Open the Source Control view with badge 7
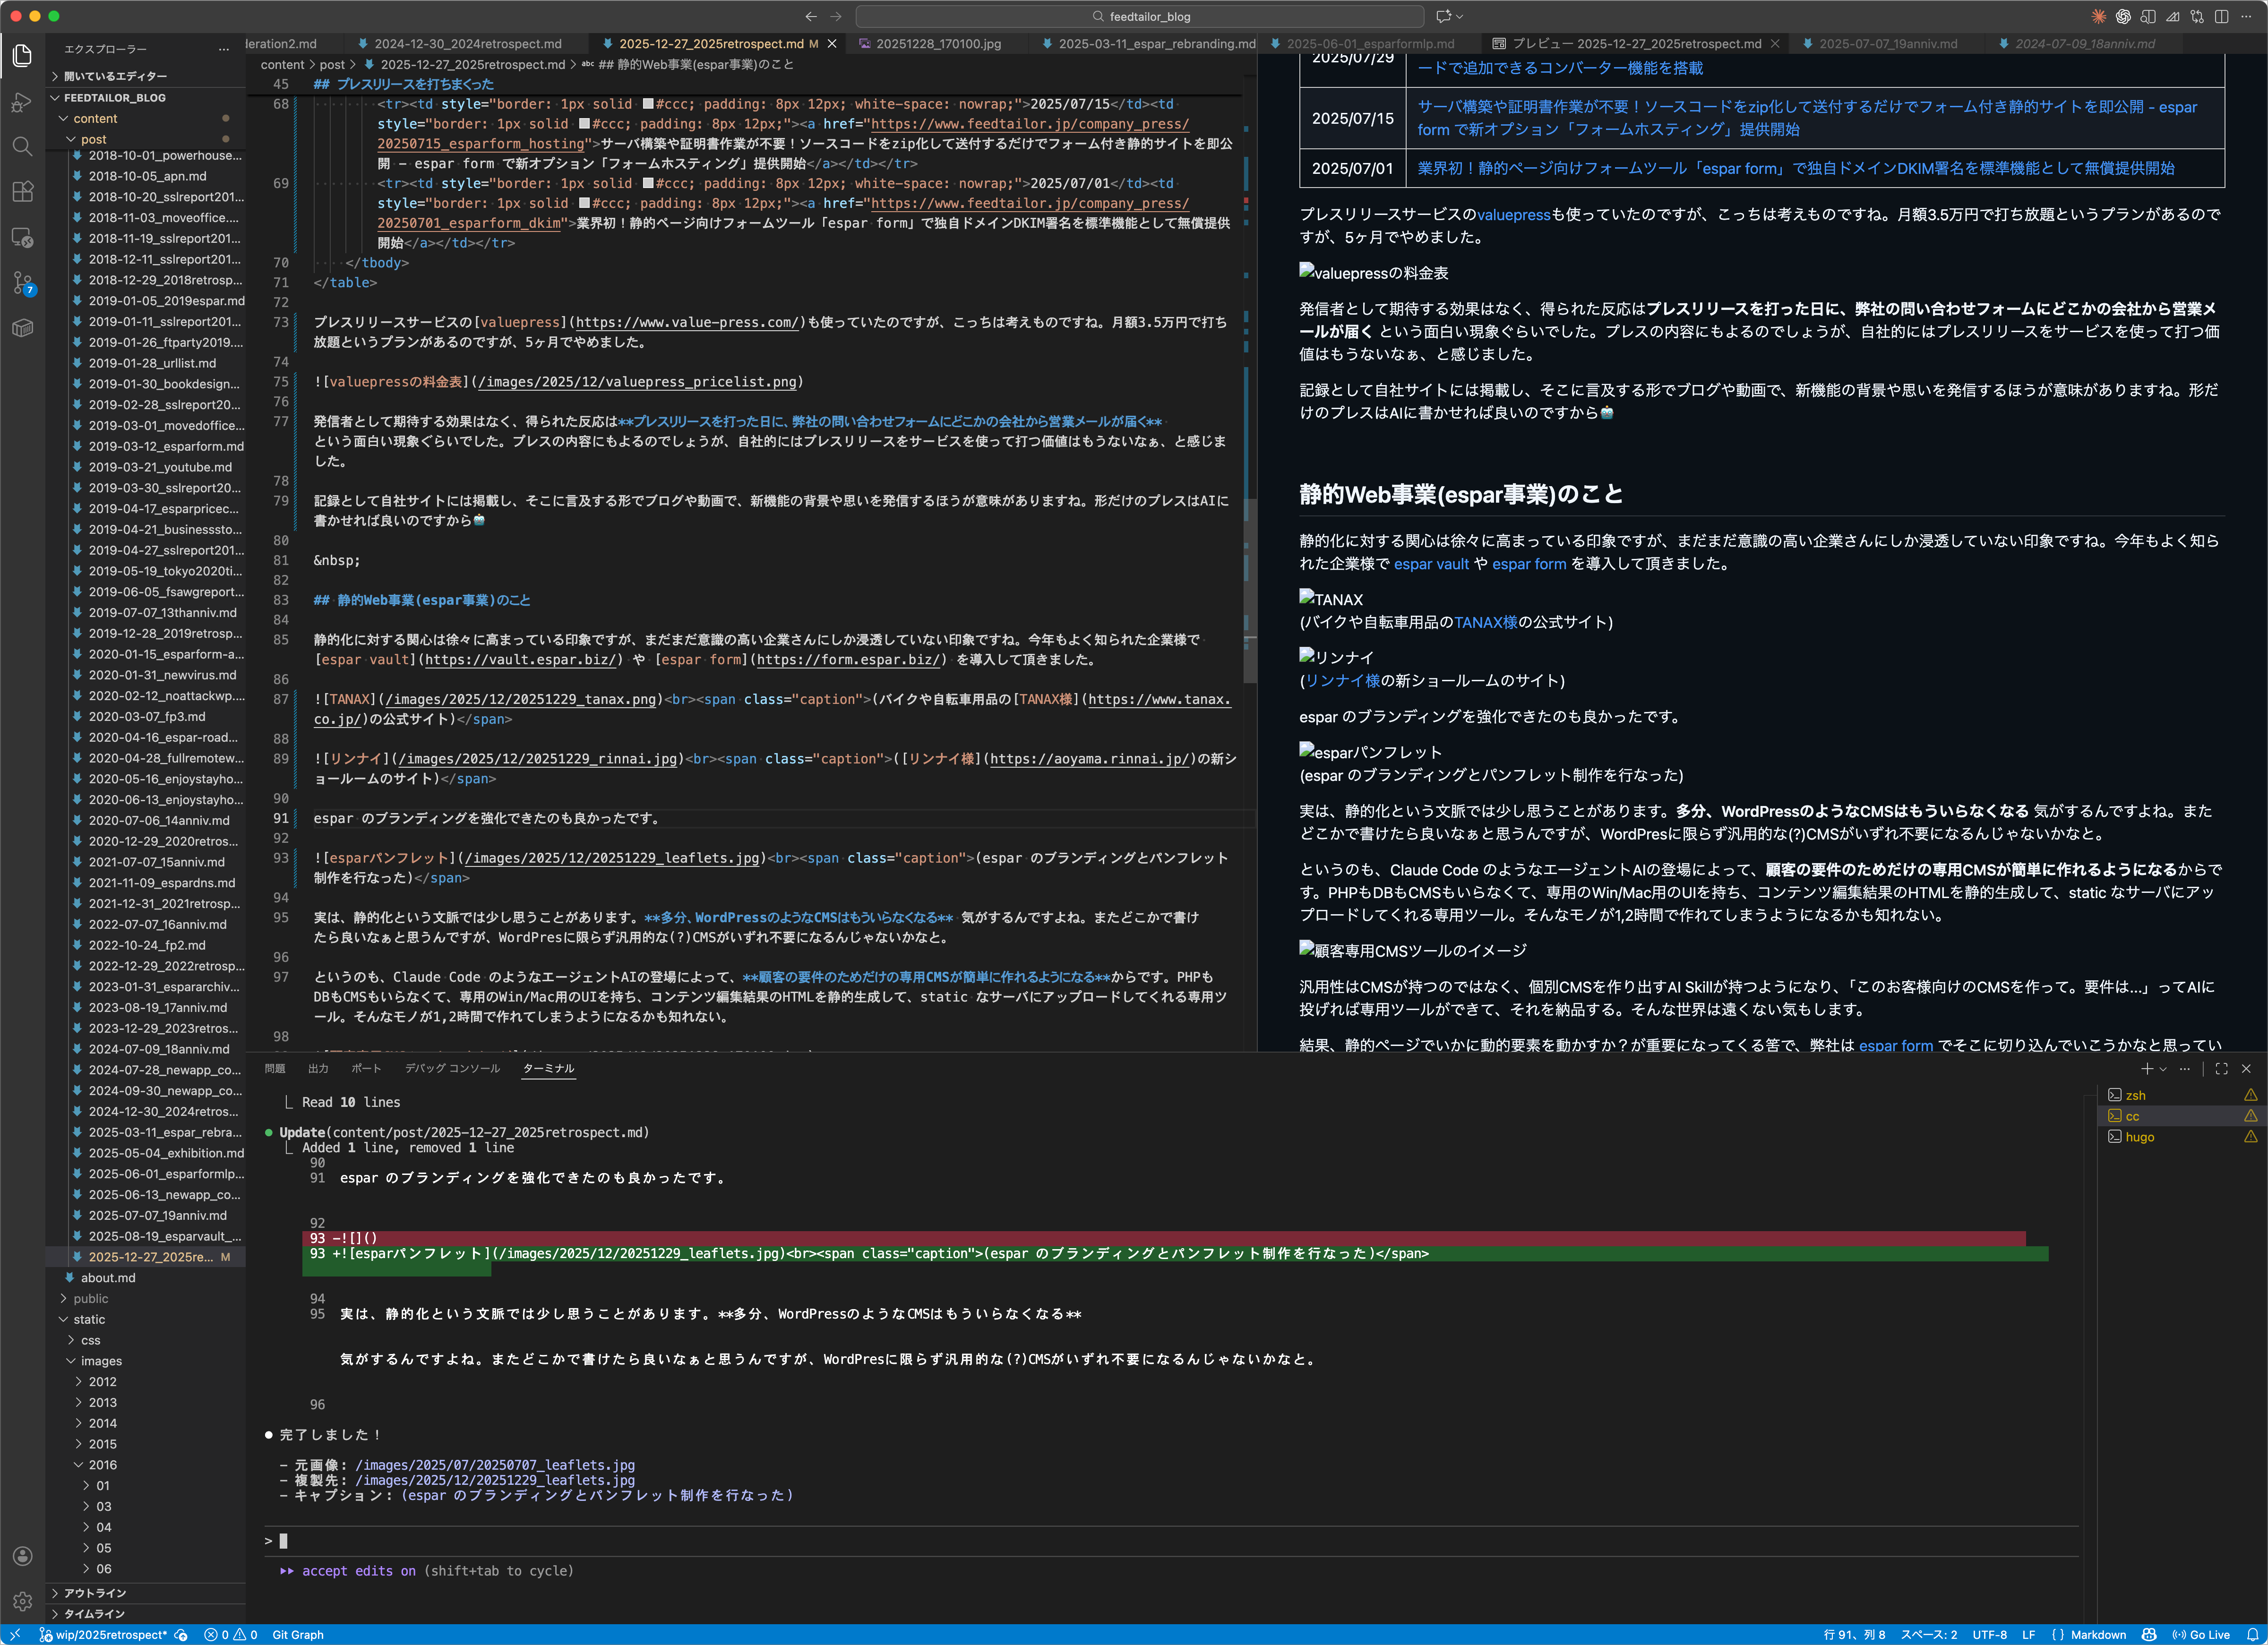 [x=22, y=283]
